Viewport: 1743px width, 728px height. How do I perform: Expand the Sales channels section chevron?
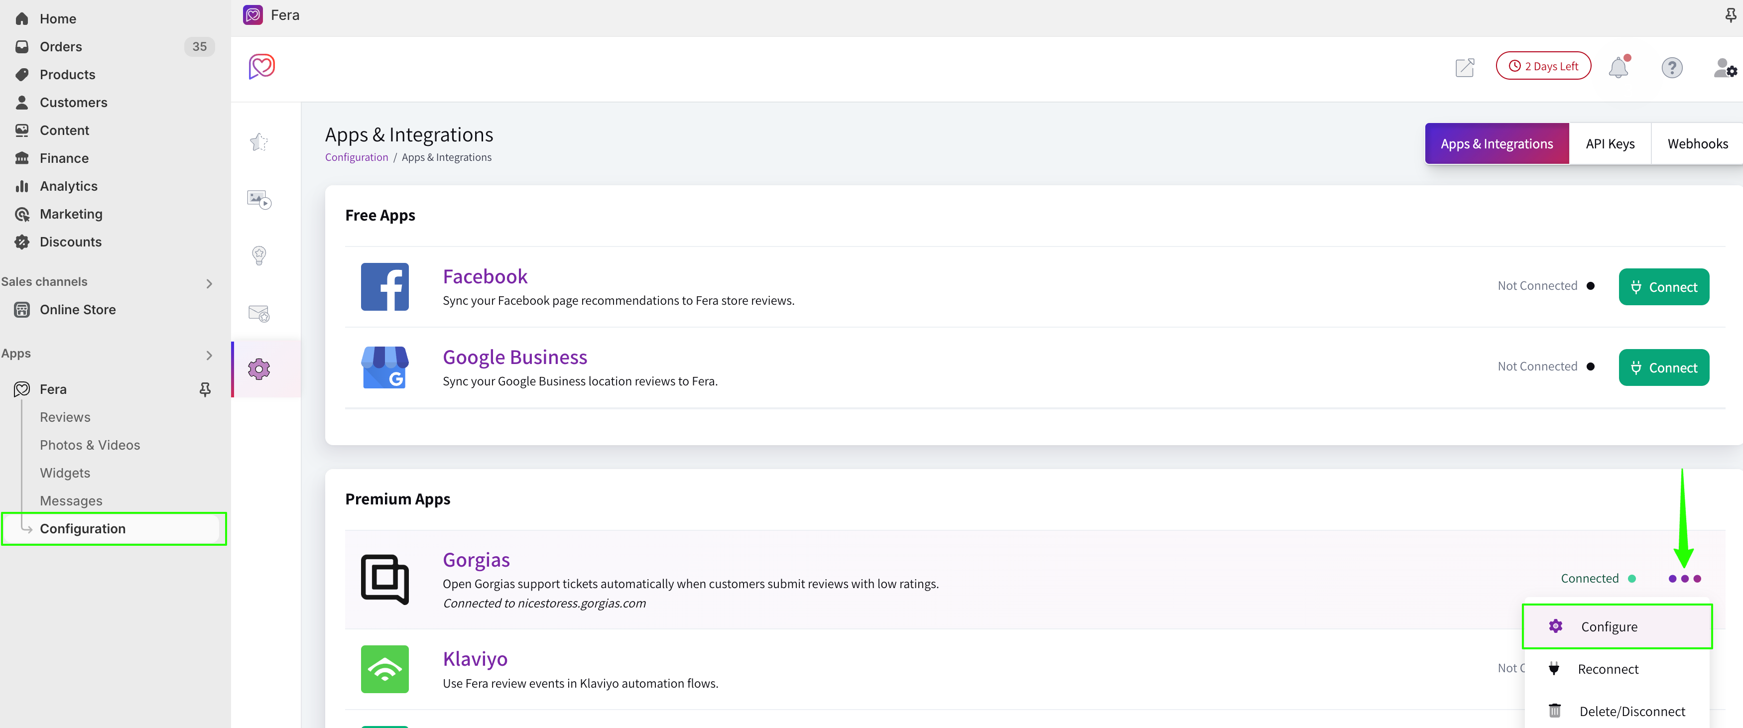[x=209, y=283]
